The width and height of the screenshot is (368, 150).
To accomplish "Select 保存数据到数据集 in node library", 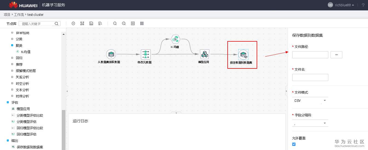I will click(30, 147).
